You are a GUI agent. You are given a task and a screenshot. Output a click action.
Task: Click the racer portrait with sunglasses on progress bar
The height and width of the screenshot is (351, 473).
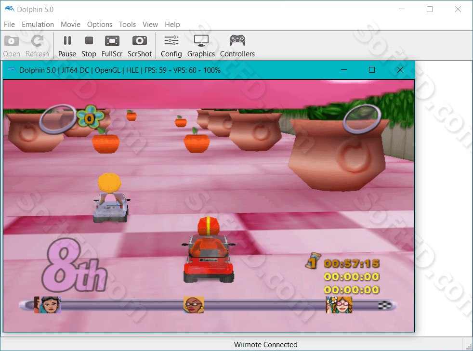[194, 305]
